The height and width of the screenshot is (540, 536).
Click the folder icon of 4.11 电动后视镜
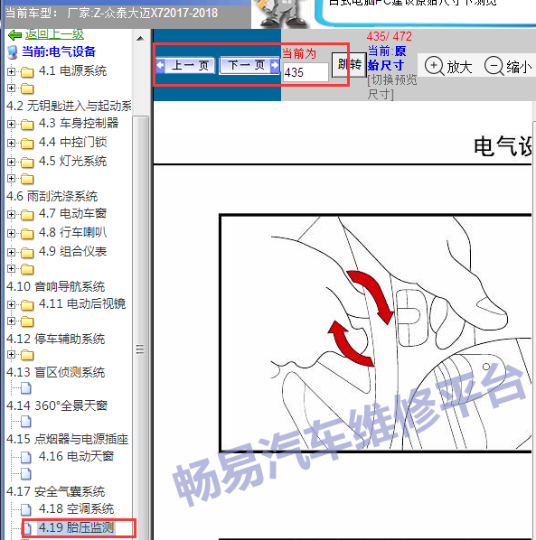[x=27, y=305]
